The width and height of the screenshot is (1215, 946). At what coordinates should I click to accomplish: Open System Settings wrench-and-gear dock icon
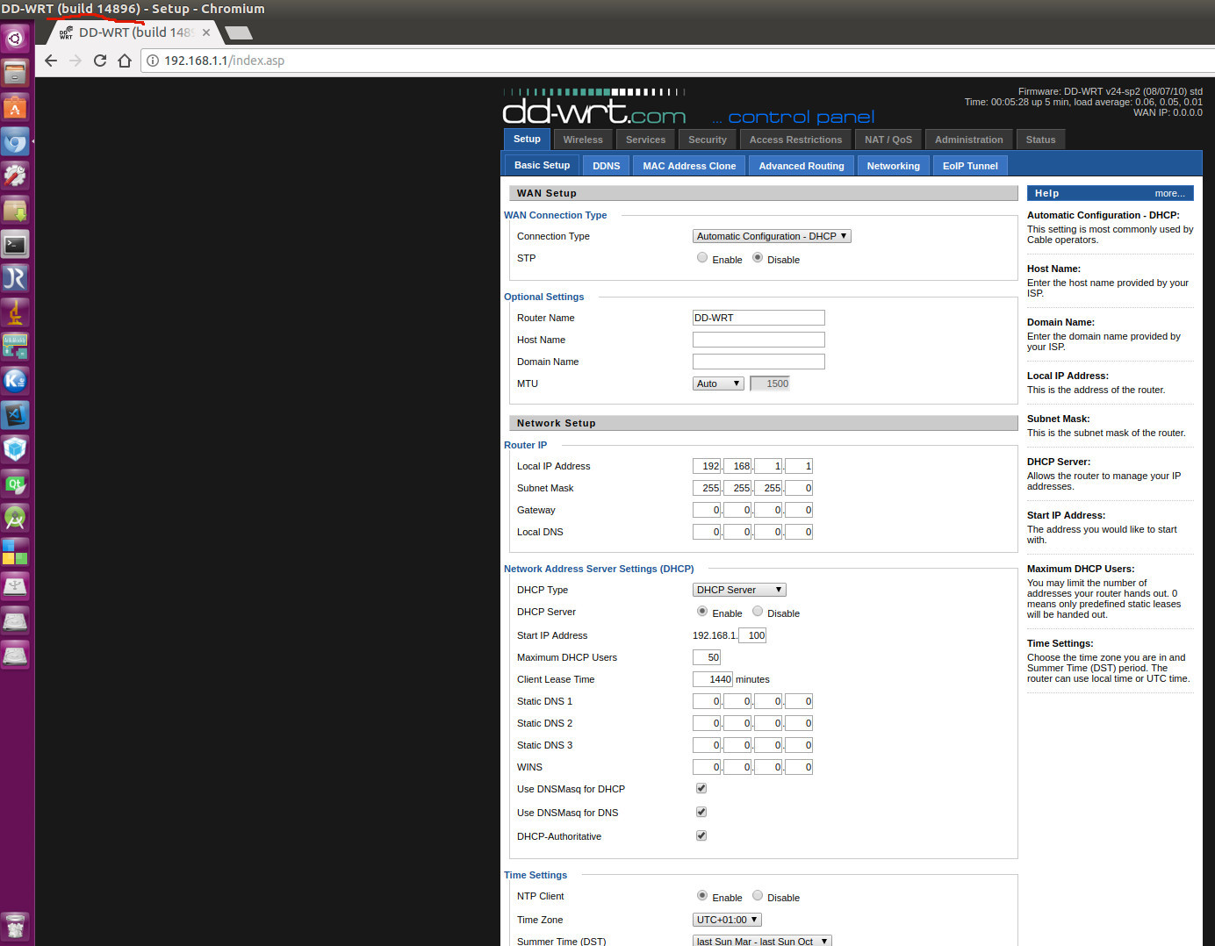point(15,176)
